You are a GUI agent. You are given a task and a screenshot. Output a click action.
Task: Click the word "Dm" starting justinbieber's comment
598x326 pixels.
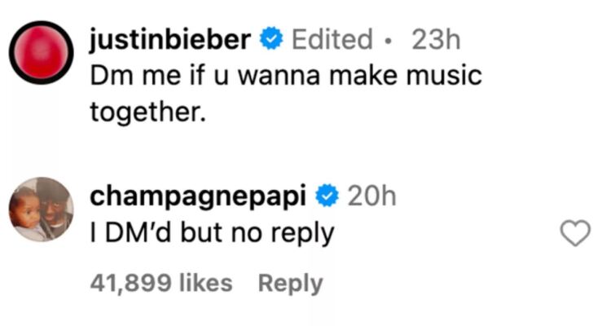109,76
